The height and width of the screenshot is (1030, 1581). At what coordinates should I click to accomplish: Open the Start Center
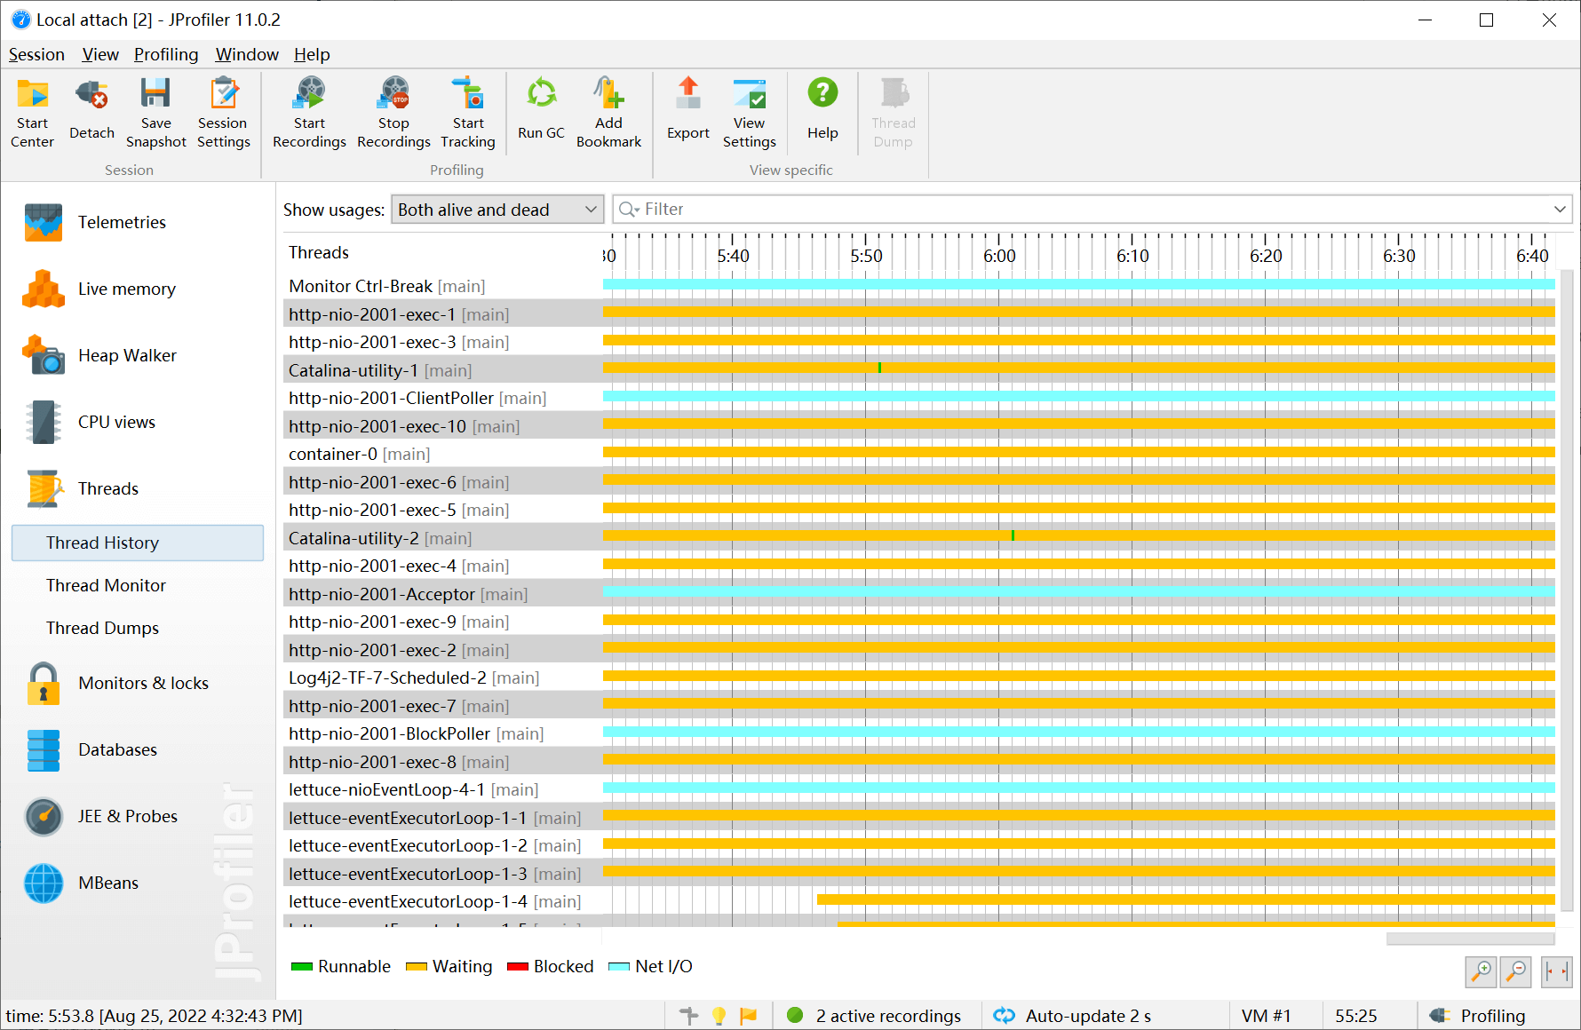pos(32,113)
